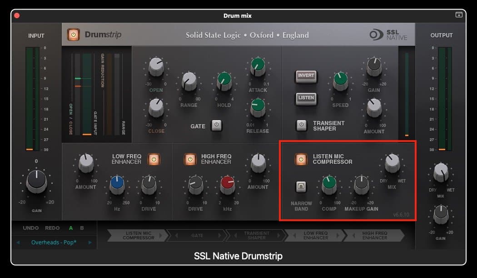Click the green Gate Hold knob

[224, 81]
